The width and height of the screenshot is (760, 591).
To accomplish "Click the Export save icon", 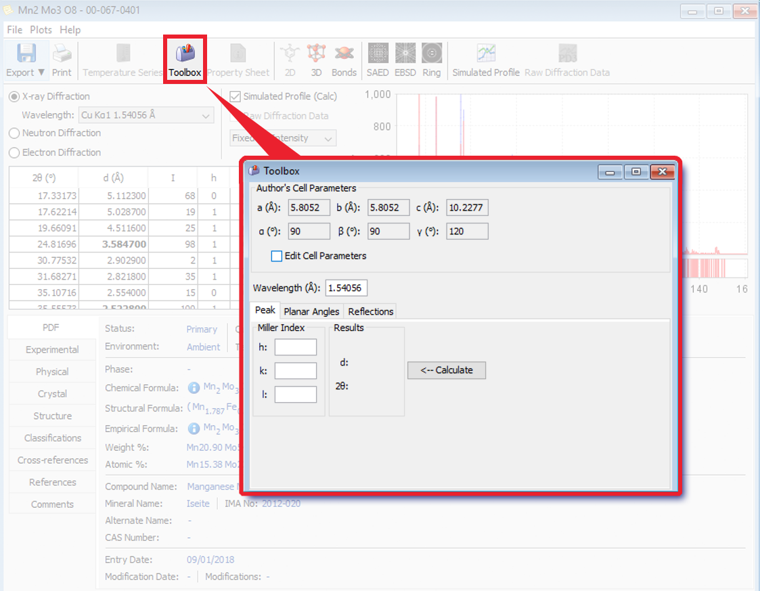I will point(26,53).
